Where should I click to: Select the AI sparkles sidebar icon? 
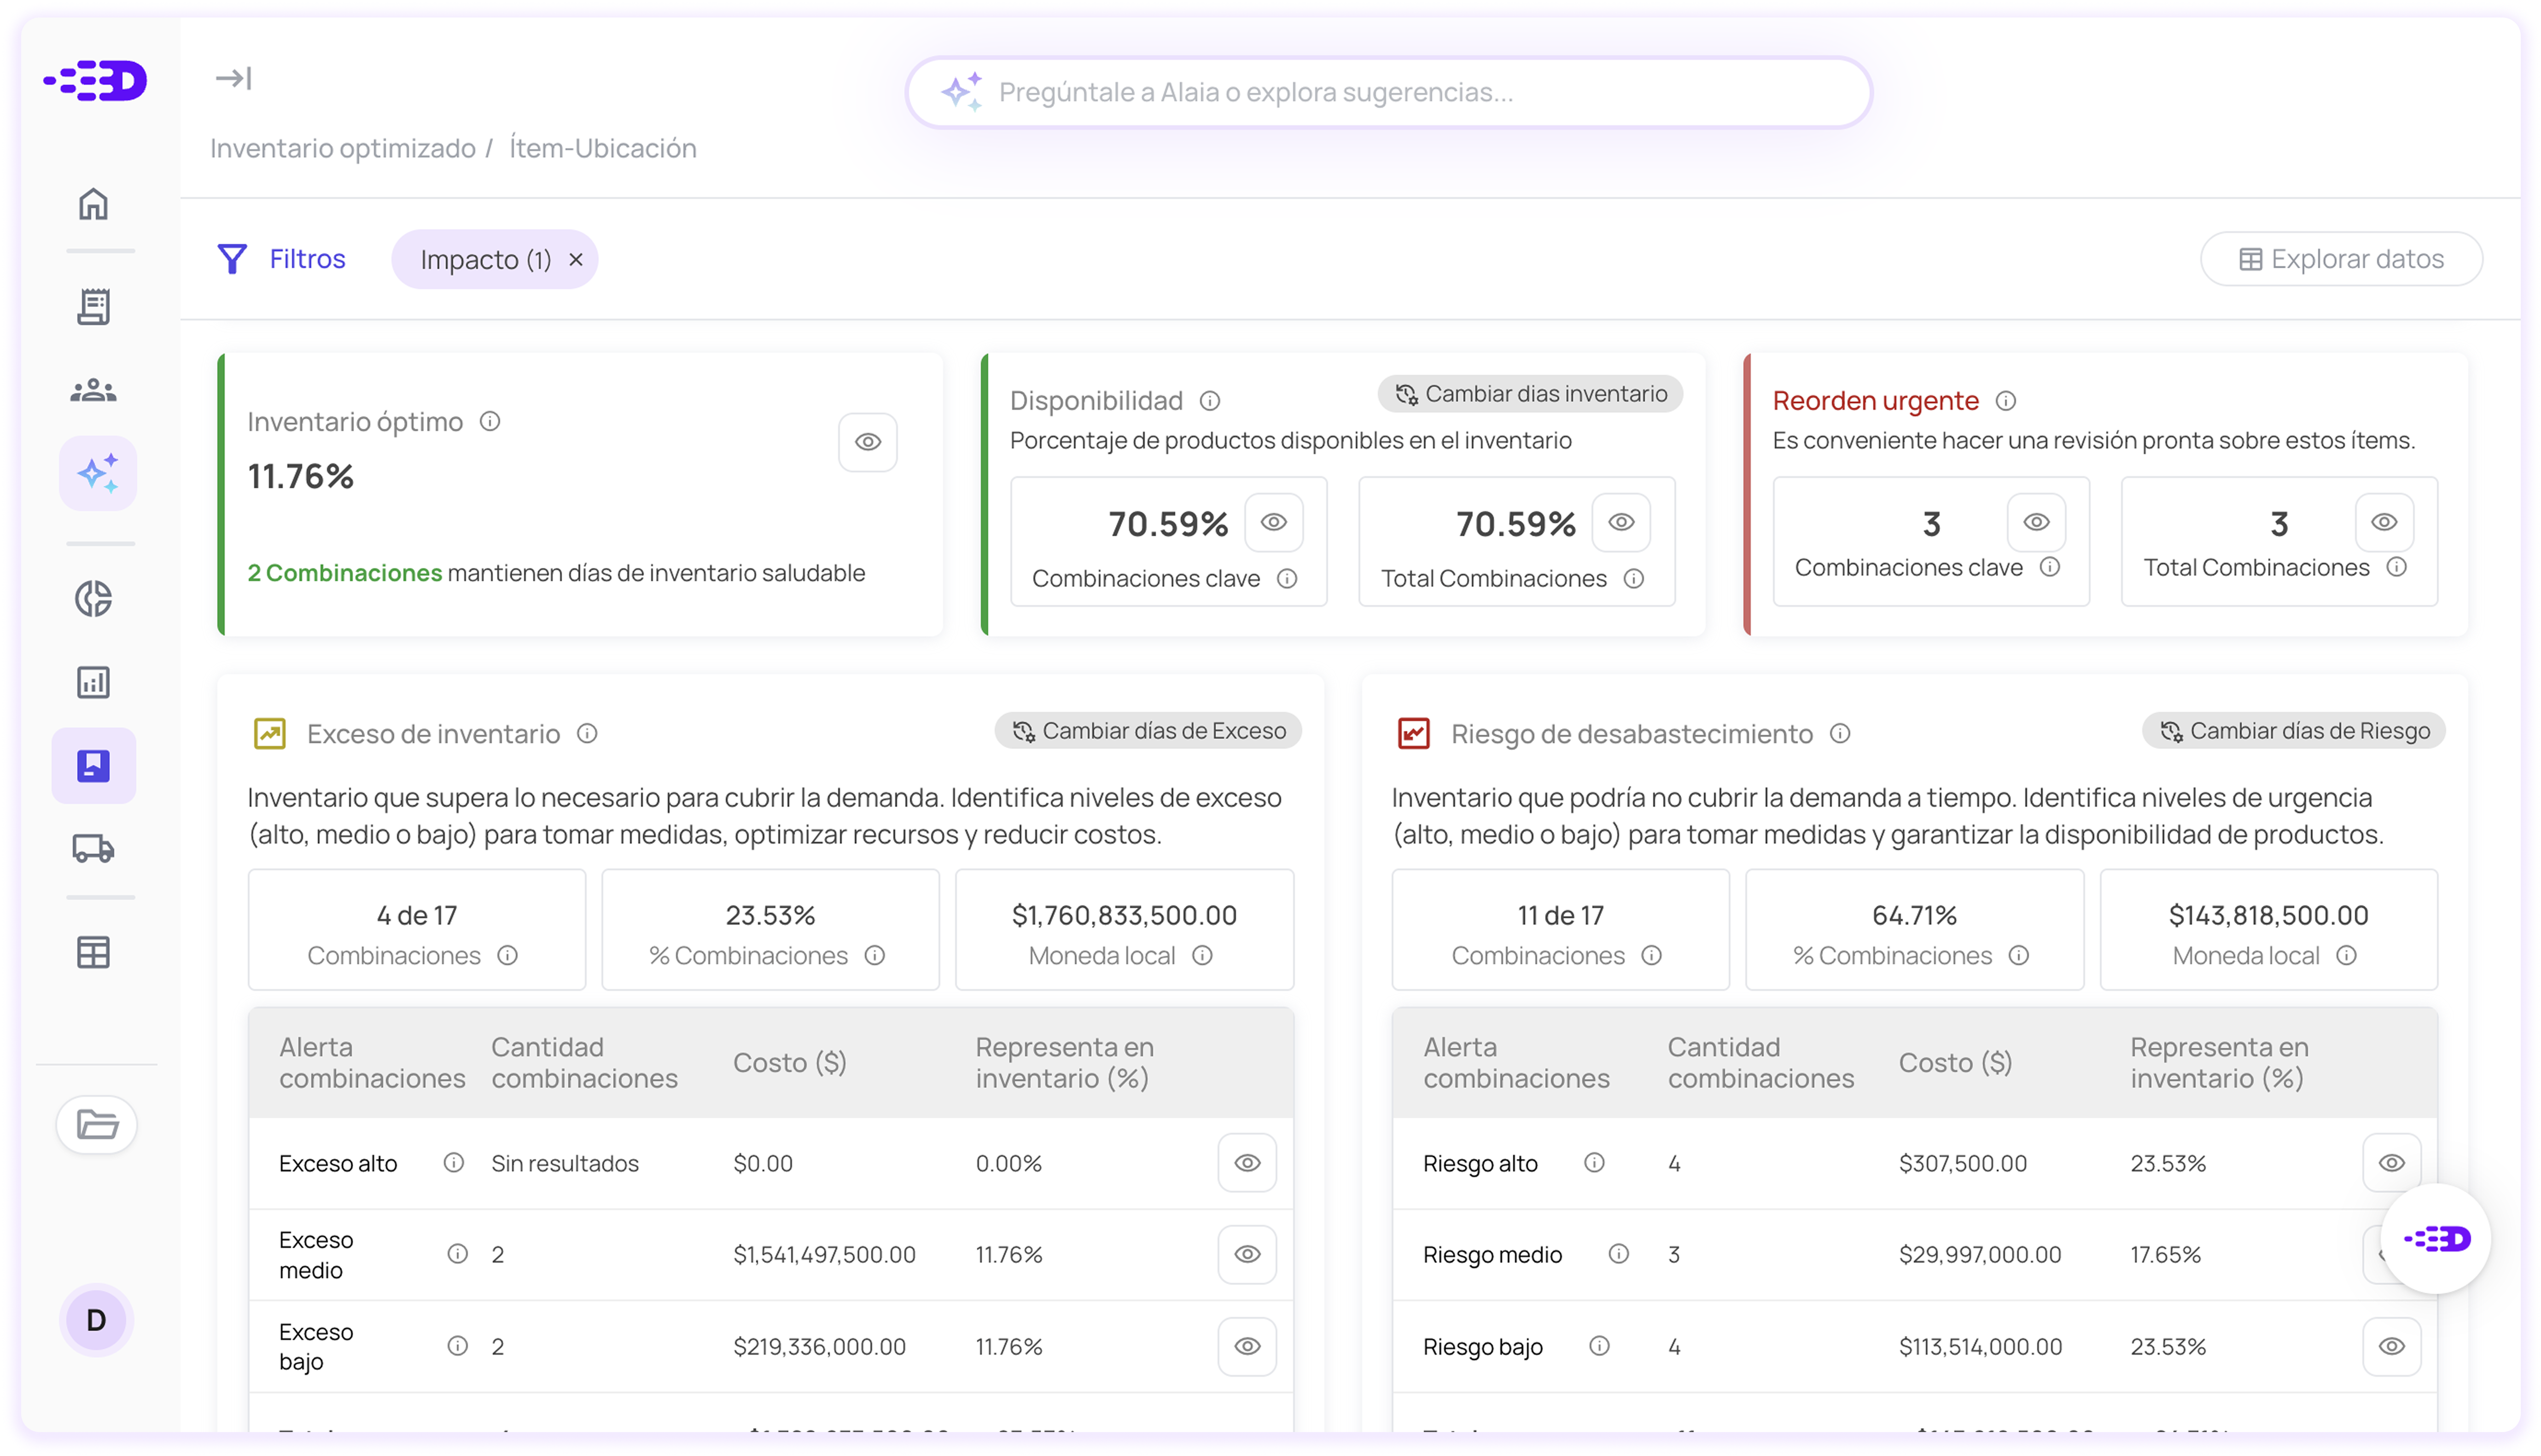coord(97,473)
